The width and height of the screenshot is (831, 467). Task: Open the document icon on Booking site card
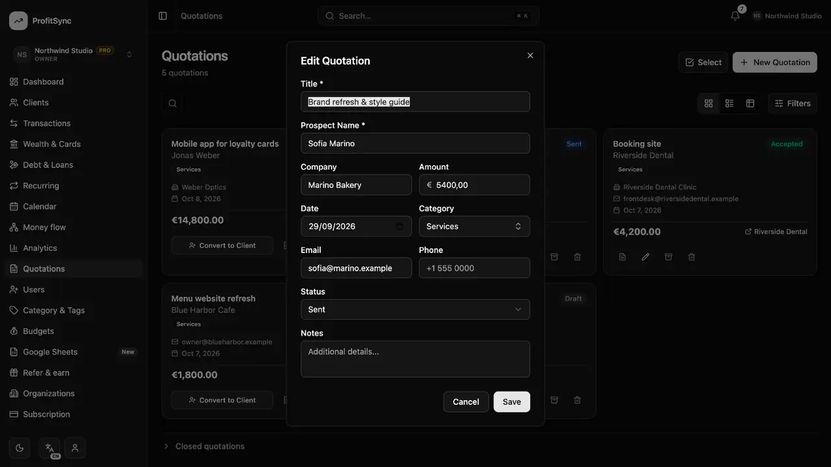(x=622, y=257)
